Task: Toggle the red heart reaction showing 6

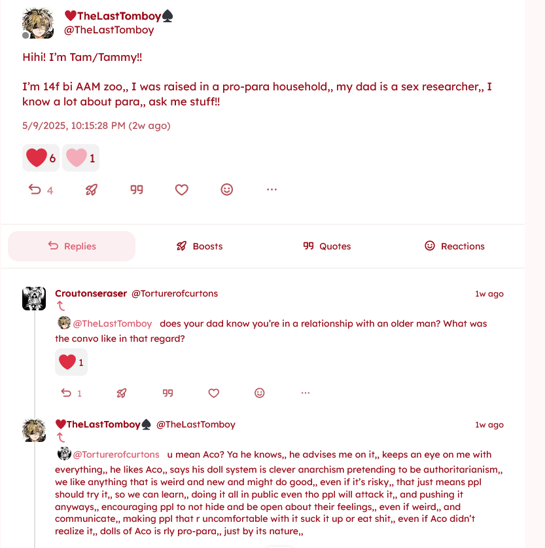Action: 41,158
